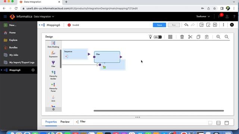Select Data Masking transformation in palette

[53, 45]
